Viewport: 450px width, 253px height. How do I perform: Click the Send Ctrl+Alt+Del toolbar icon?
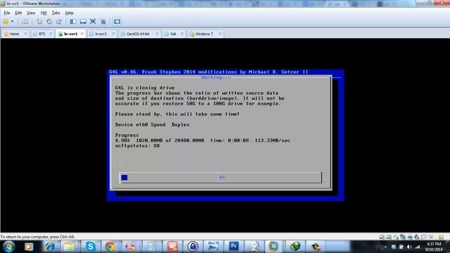[25, 22]
